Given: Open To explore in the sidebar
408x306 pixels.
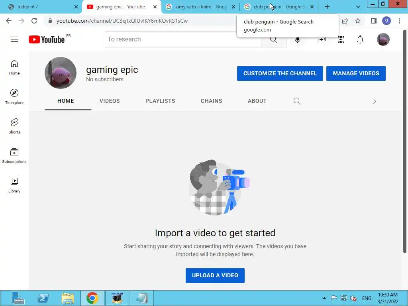Looking at the screenshot, I should [14, 97].
